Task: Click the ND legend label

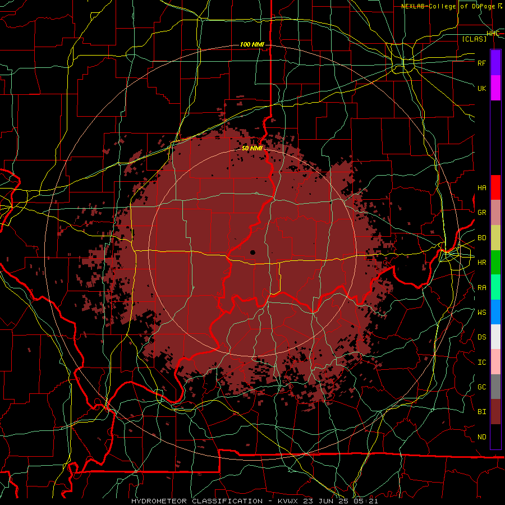Action: [x=481, y=437]
